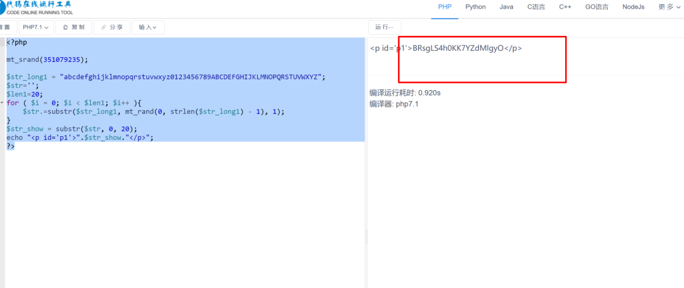Click inside the mt_srand code line
Screen dimensions: 684x288
pos(47,59)
